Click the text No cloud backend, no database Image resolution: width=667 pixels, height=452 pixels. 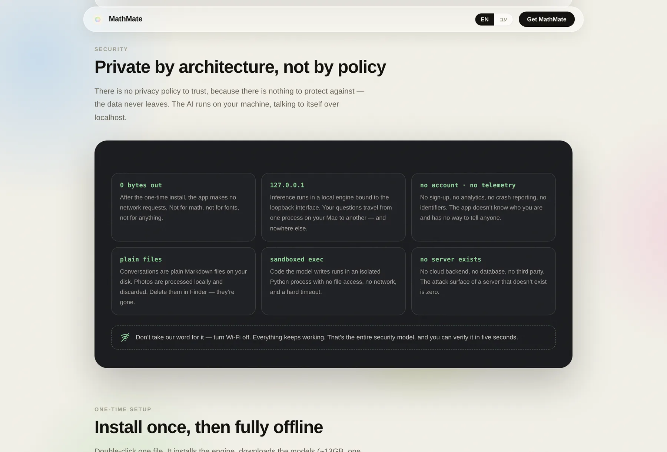tap(483, 282)
